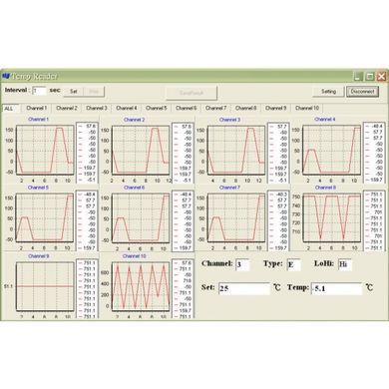The height and width of the screenshot is (389, 389).
Task: Click the Temp reading field
Action: click(336, 288)
